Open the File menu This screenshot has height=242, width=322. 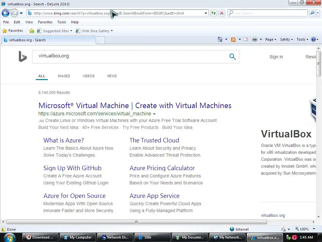pos(6,22)
